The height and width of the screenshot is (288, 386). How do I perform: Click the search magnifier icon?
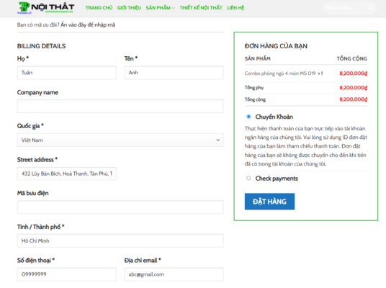pos(371,8)
